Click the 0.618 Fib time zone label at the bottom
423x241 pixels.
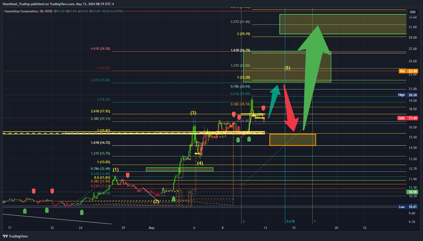tap(290, 221)
